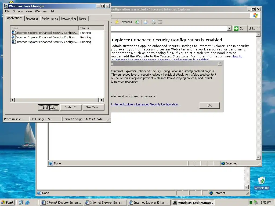Click the 'Links' label on IE toolbar
This screenshot has width=275, height=206.
click(252, 28)
